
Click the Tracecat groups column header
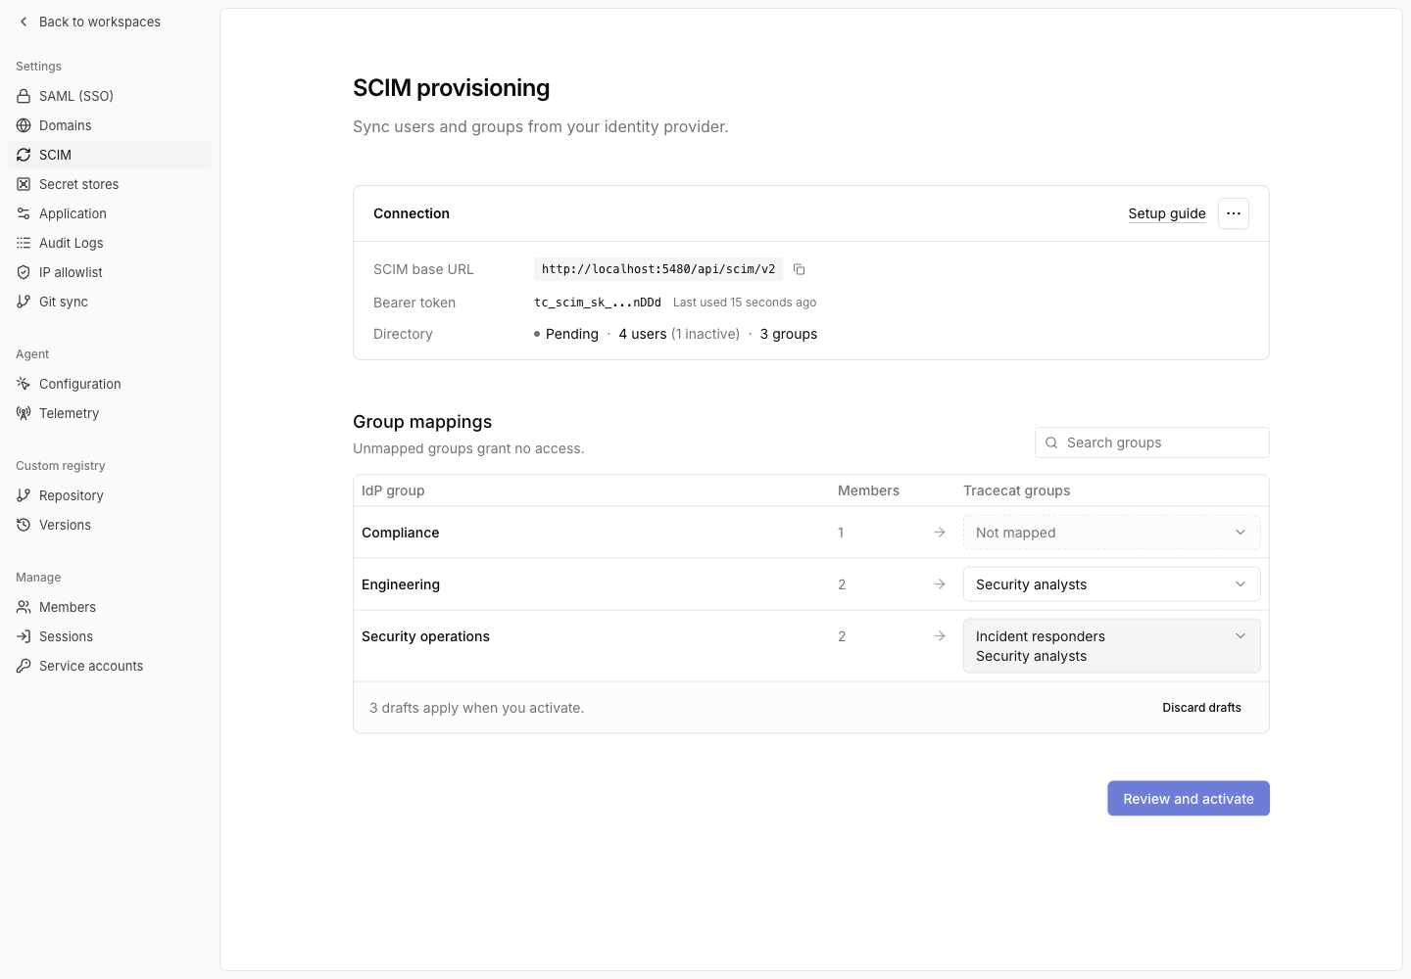(x=1016, y=490)
